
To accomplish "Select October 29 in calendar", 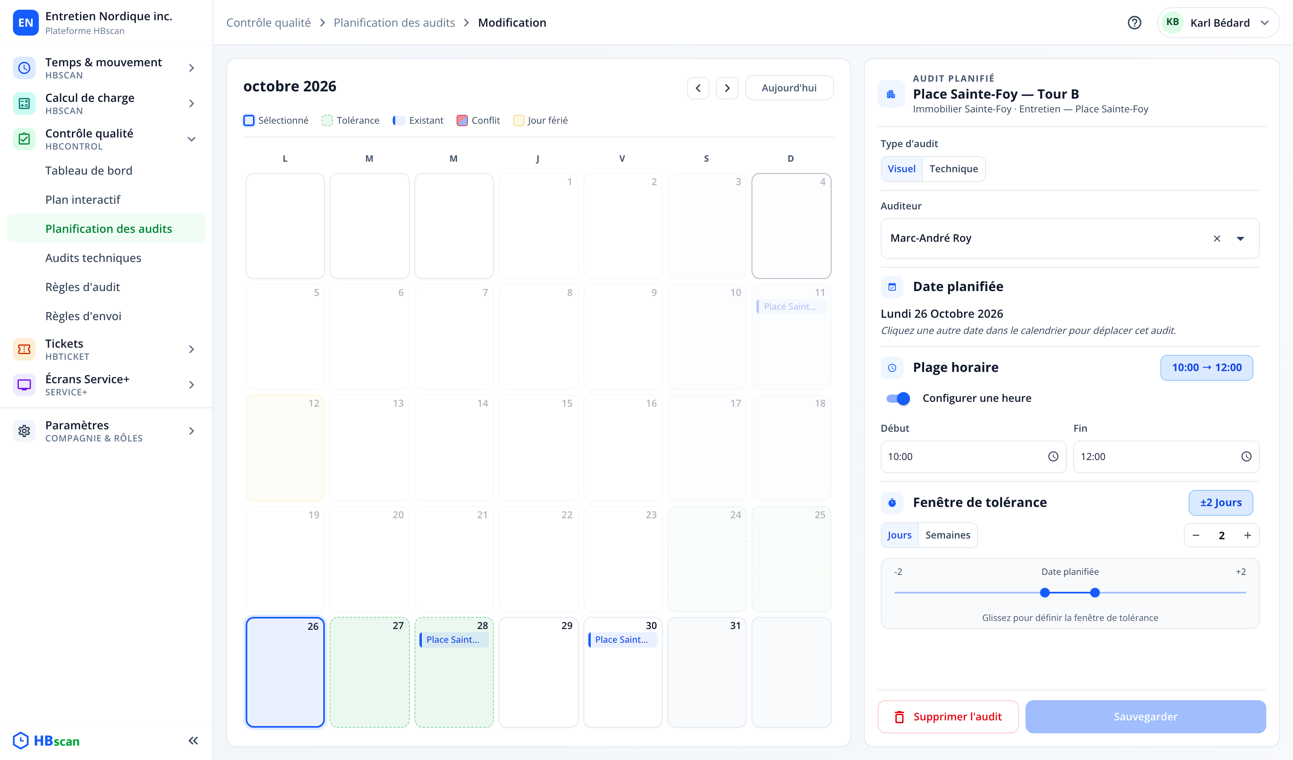I will tap(538, 672).
